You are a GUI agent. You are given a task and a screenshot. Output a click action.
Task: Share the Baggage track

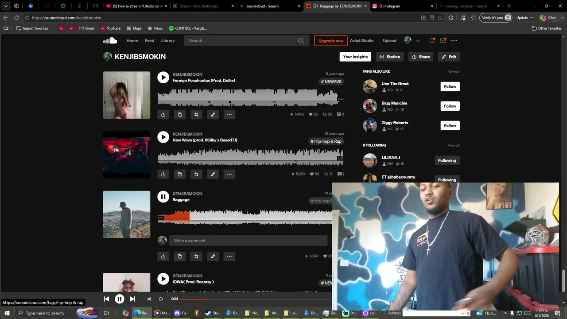pos(163,256)
